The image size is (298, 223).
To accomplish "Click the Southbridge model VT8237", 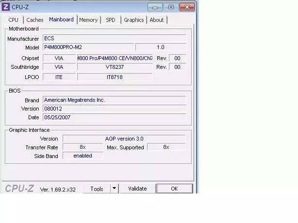I will (x=115, y=67).
